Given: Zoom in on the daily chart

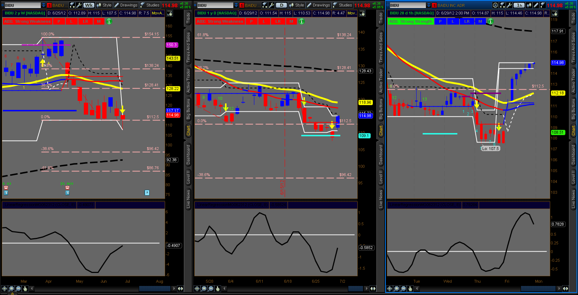Looking at the screenshot, I should click(x=204, y=288).
